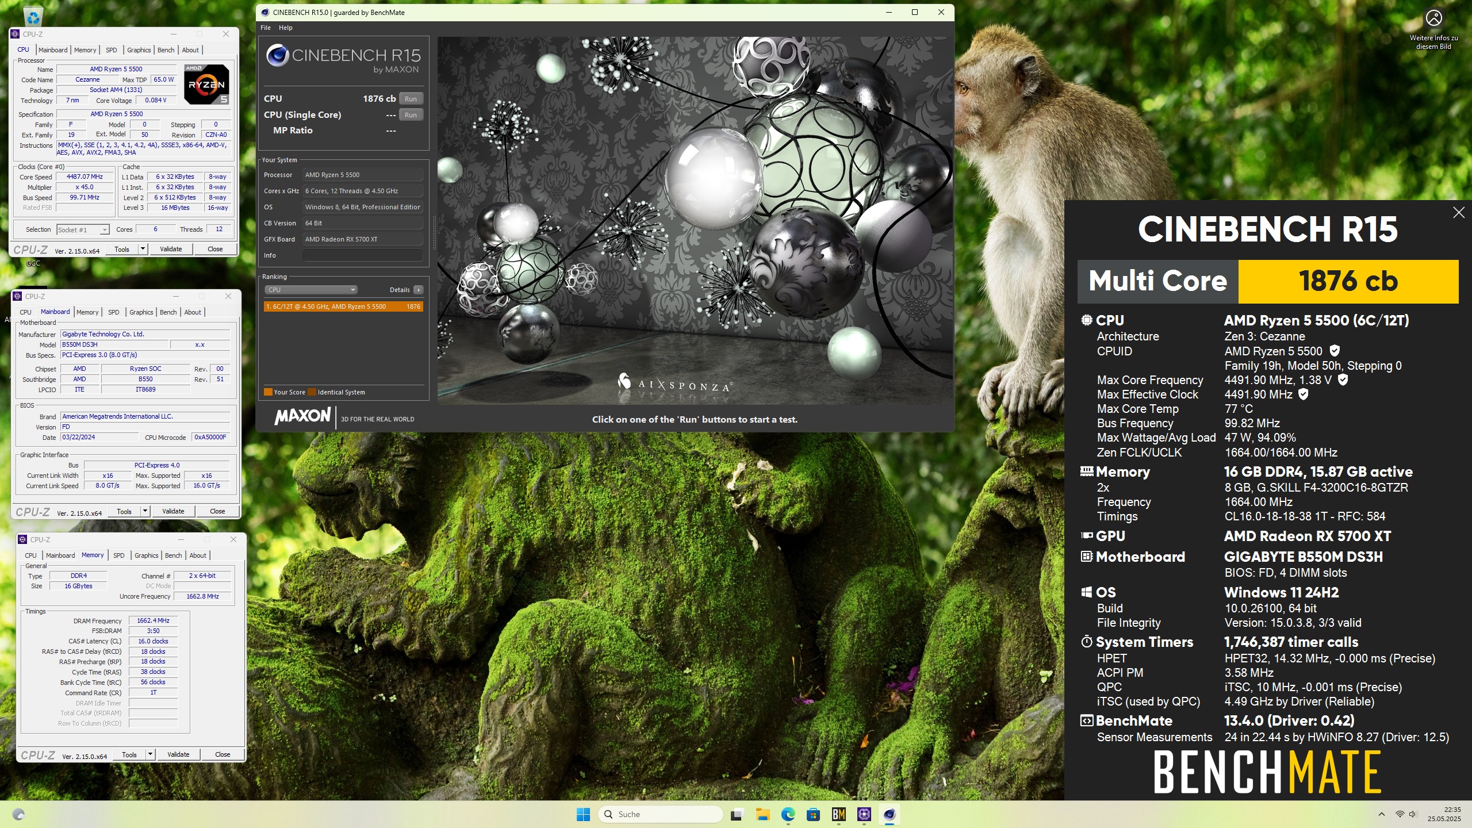The height and width of the screenshot is (828, 1472).
Task: Select Graphics tab in Mainboard CPU-Z window
Action: 141,312
